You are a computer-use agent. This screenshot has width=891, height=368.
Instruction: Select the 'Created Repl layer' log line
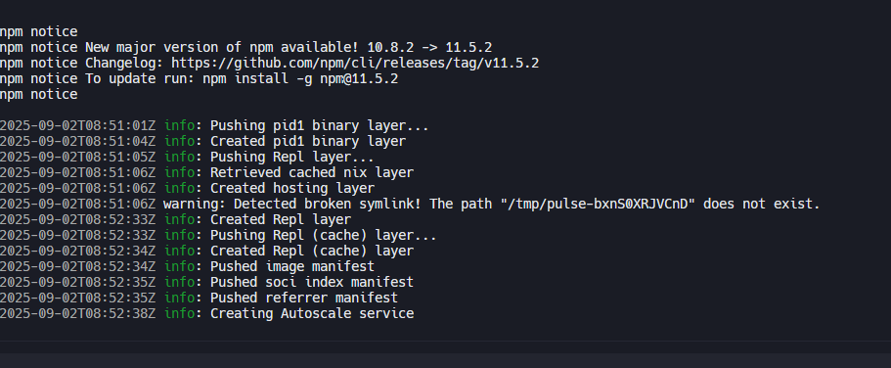pos(176,219)
